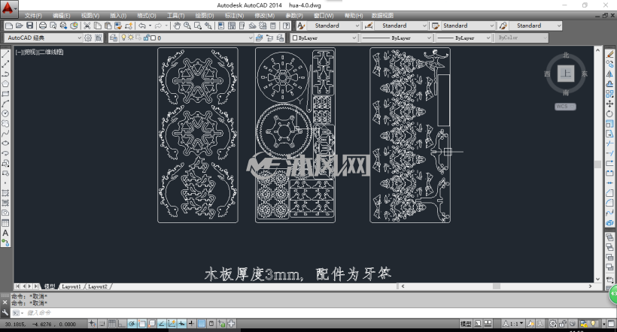
Task: Create a new drawing with the New icon
Action: click(x=9, y=26)
